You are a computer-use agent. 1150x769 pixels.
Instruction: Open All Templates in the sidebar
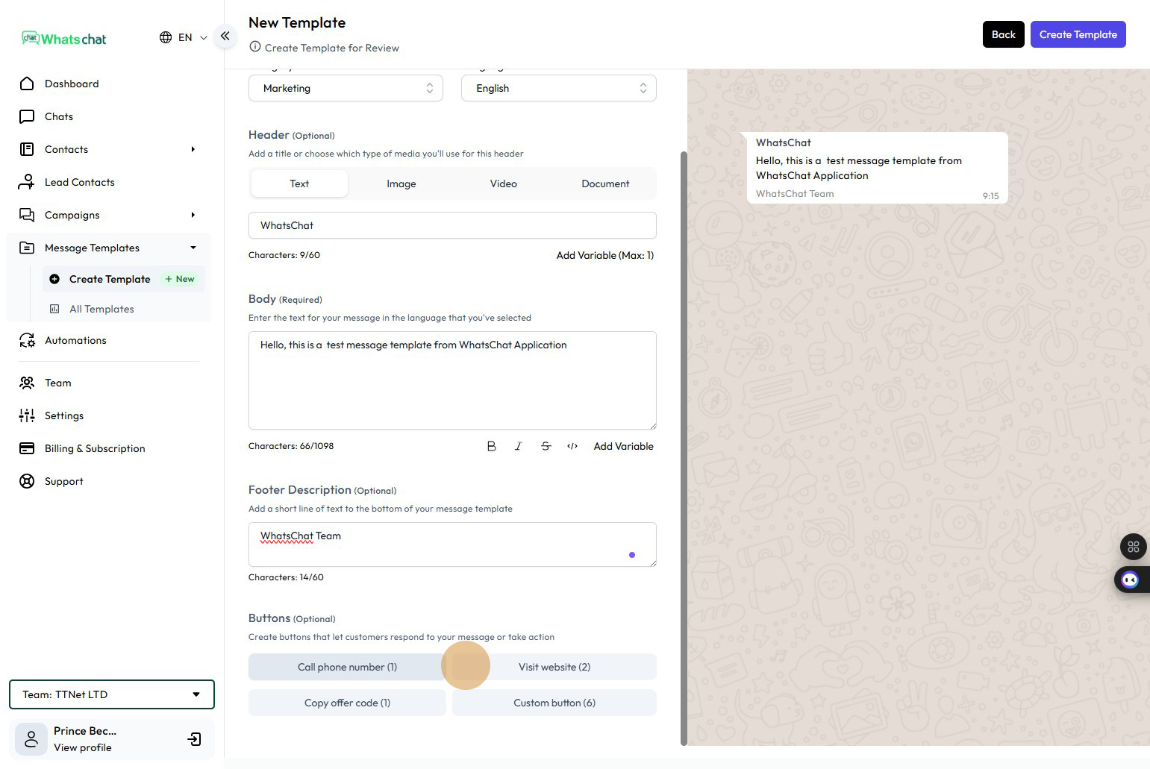coord(101,309)
